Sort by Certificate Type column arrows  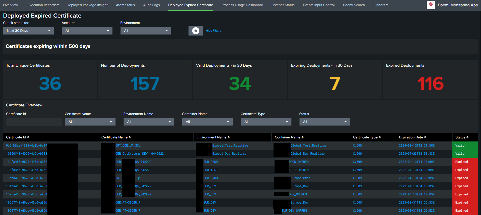[380, 137]
